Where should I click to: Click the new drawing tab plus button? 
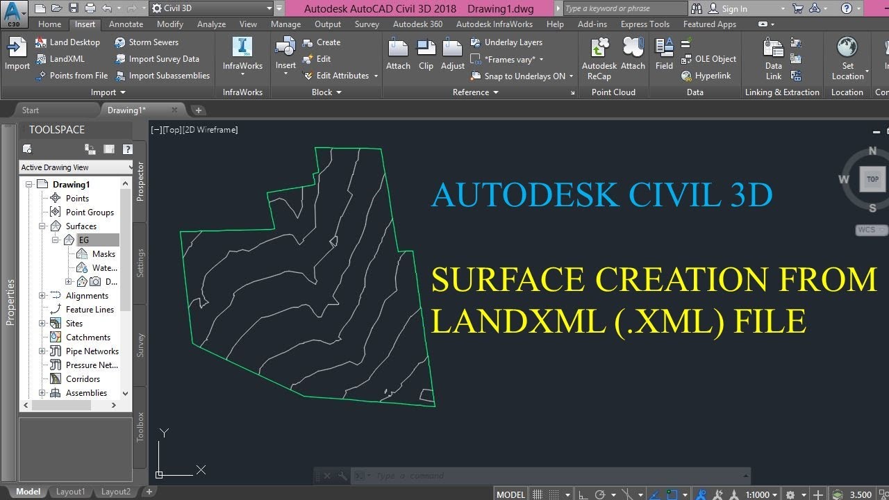coord(198,110)
